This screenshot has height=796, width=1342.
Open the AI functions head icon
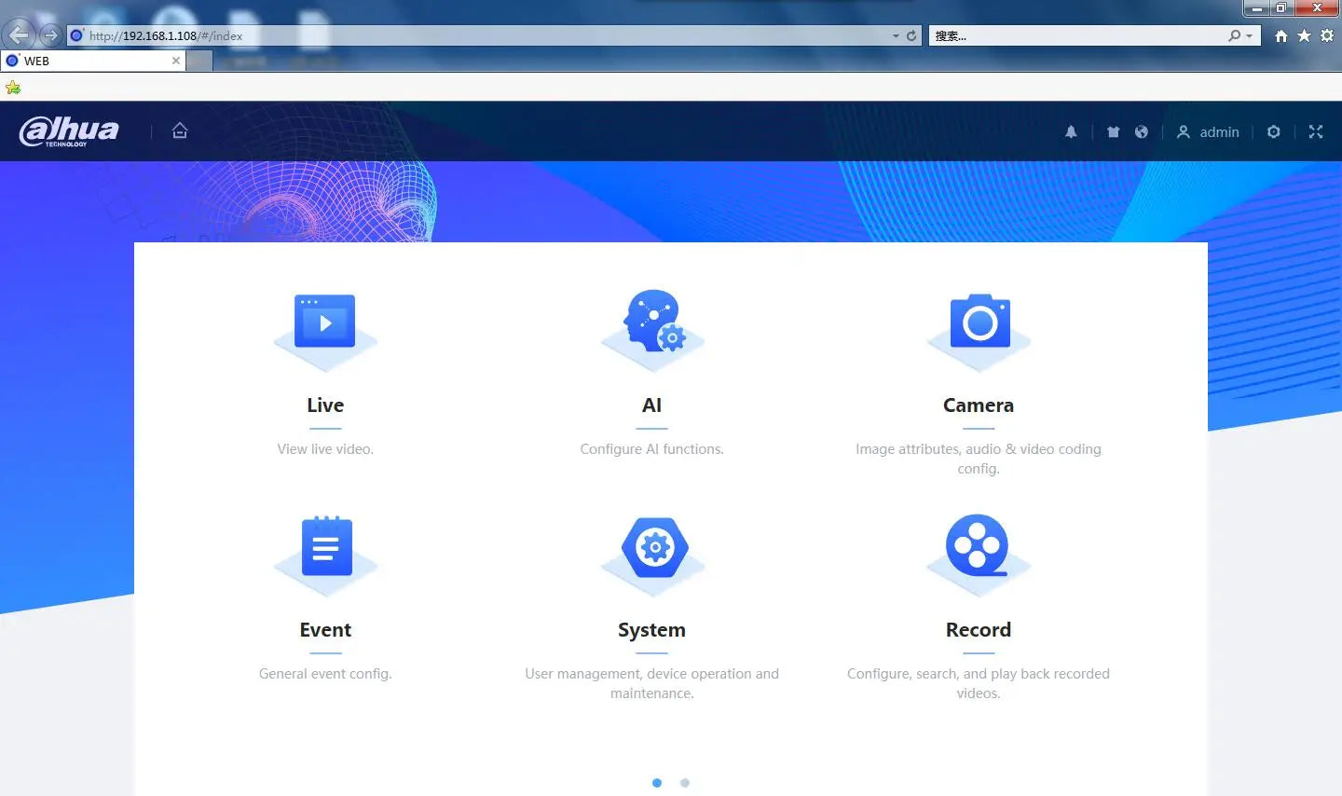(652, 321)
